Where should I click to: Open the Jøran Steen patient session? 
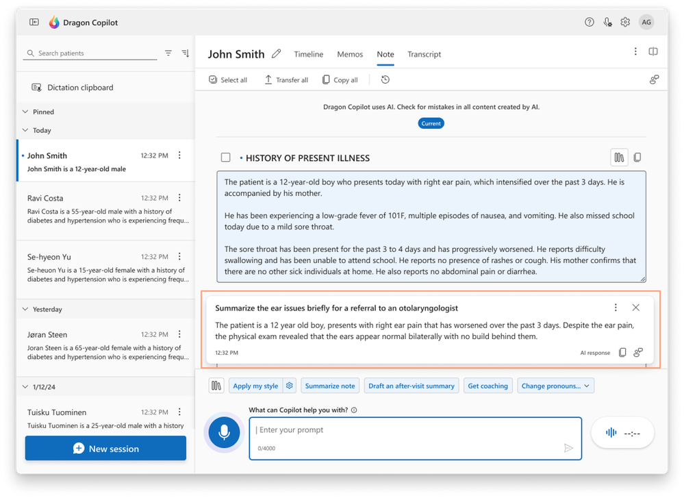click(x=105, y=347)
